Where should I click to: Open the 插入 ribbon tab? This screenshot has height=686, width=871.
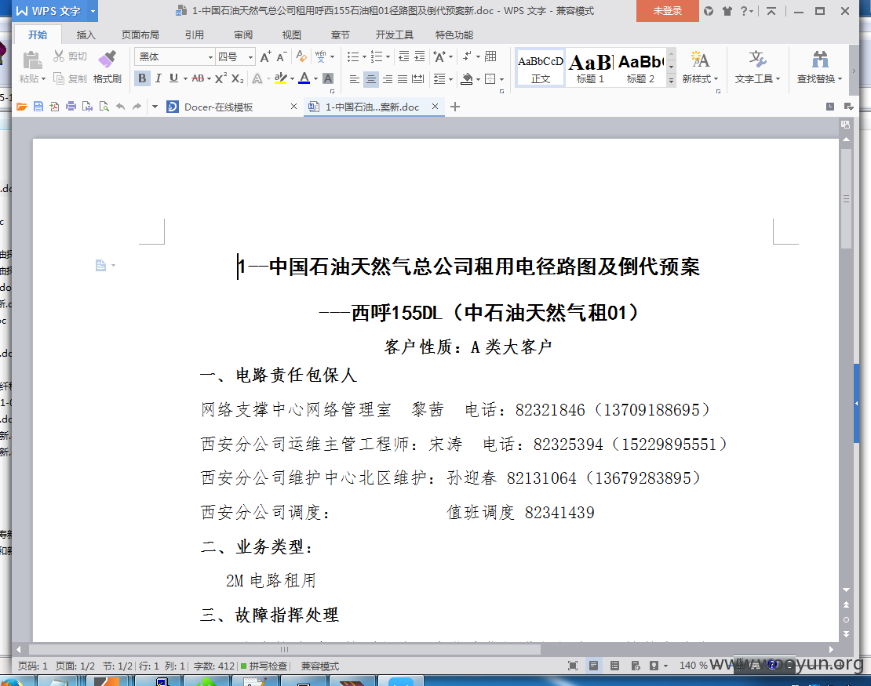(86, 35)
